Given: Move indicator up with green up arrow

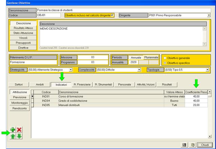Looking at the screenshot, I should 13,136.
